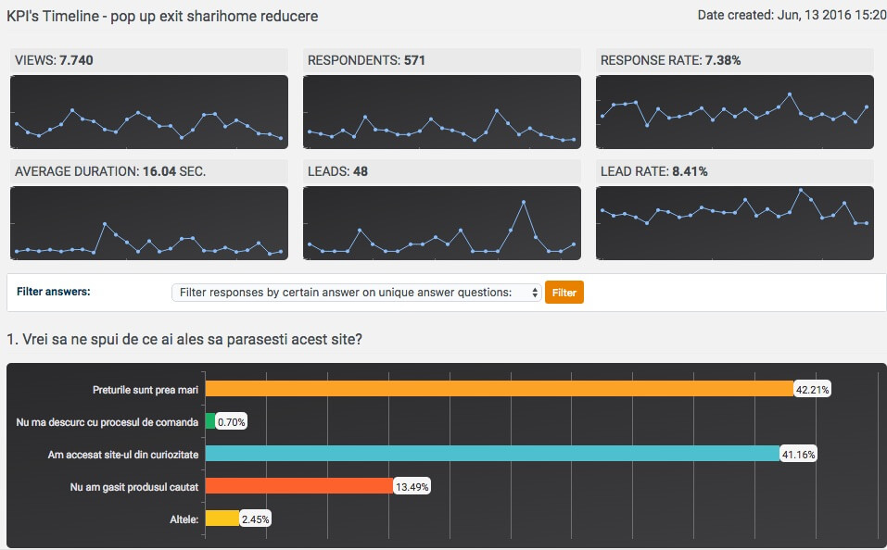Select the VIEWS timeline chart
Viewport: 887px width, 550px height.
pos(149,112)
